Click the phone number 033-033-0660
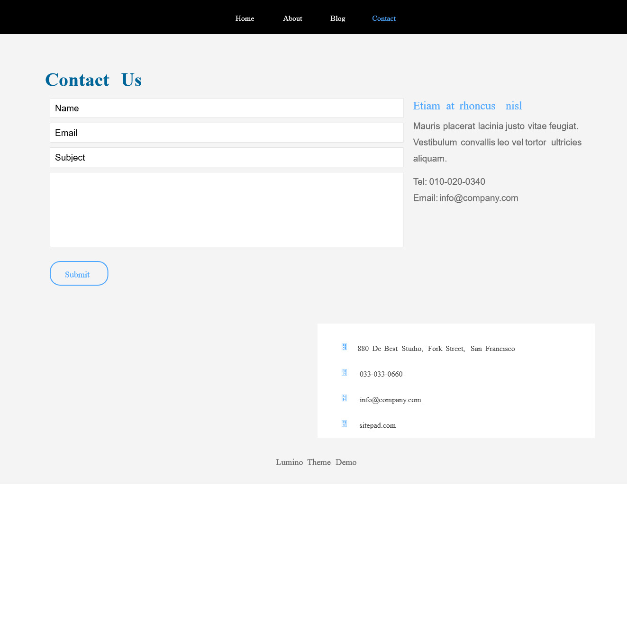The height and width of the screenshot is (639, 627). click(381, 374)
